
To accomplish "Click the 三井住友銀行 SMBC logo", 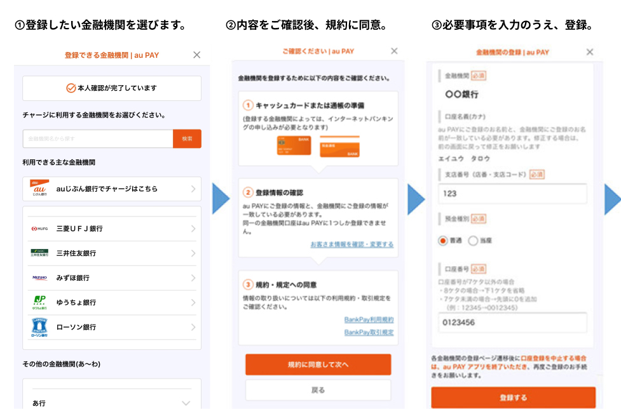I will 39,253.
